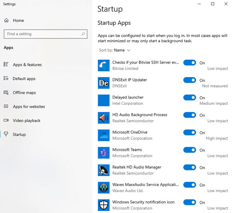Click the Find a setting search box
This screenshot has width=233, height=213.
(x=45, y=34)
